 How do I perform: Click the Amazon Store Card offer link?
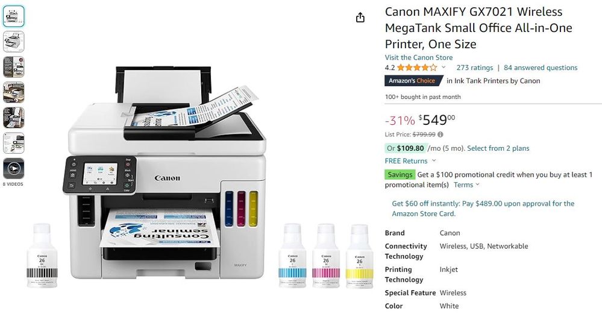tap(483, 209)
